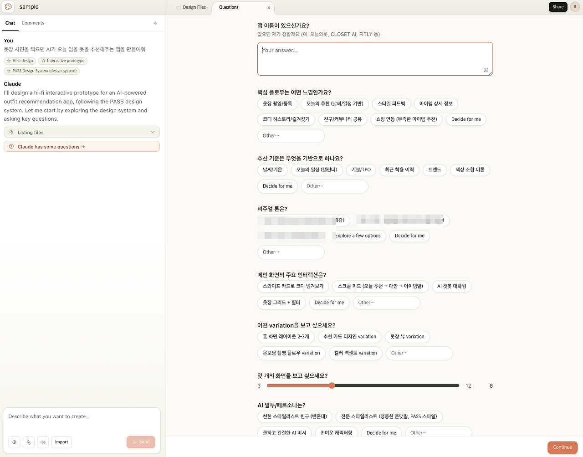Screen dimensions: 583x457
Task: Click the star icon on Hi-fi design tag
Action: point(9,61)
